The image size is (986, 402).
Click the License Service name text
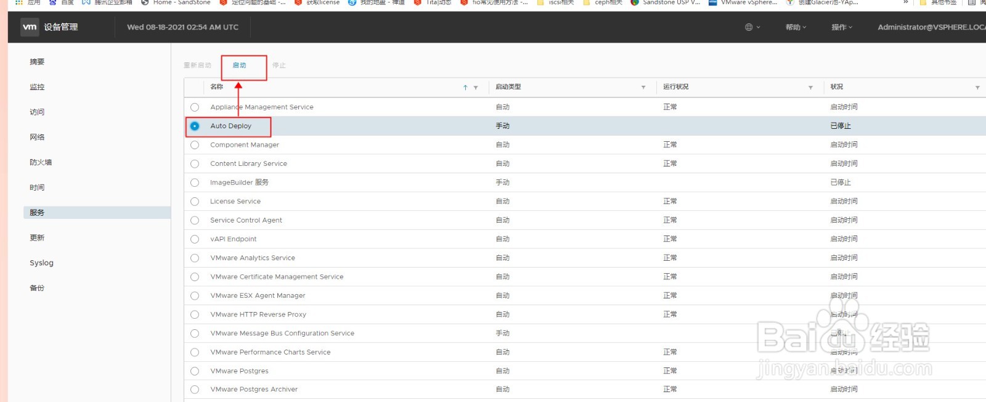(235, 202)
